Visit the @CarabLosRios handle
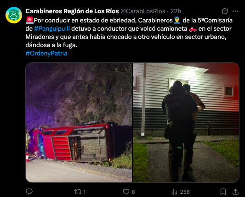The image size is (245, 197). click(x=143, y=11)
